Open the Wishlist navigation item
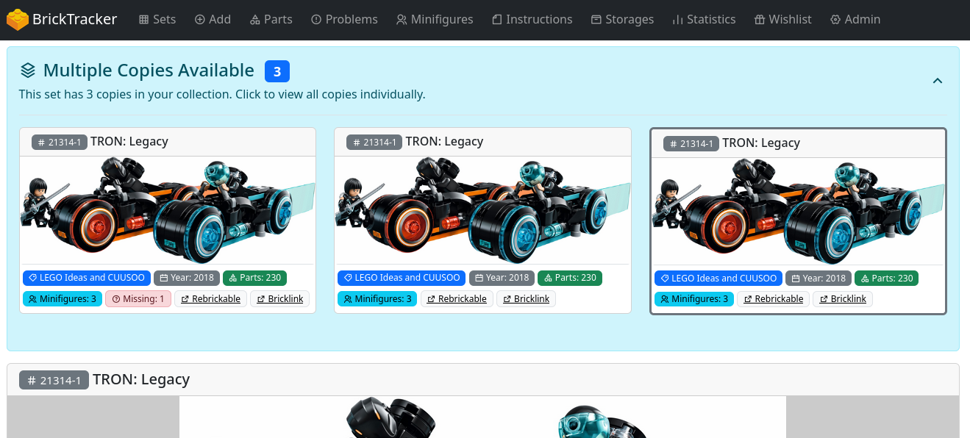This screenshot has height=438, width=970. point(782,20)
